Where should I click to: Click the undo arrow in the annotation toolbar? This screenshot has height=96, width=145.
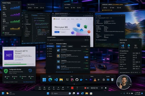coord(77,87)
